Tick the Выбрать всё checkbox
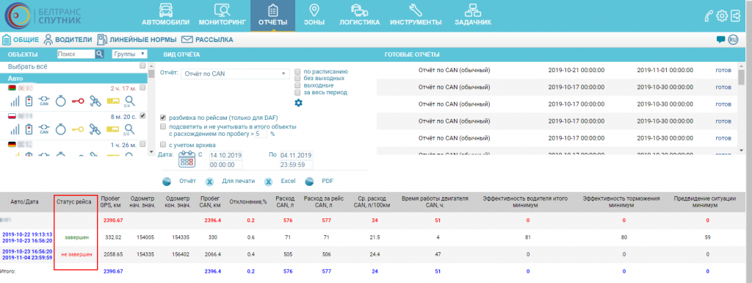752x283 pixels. [142, 66]
